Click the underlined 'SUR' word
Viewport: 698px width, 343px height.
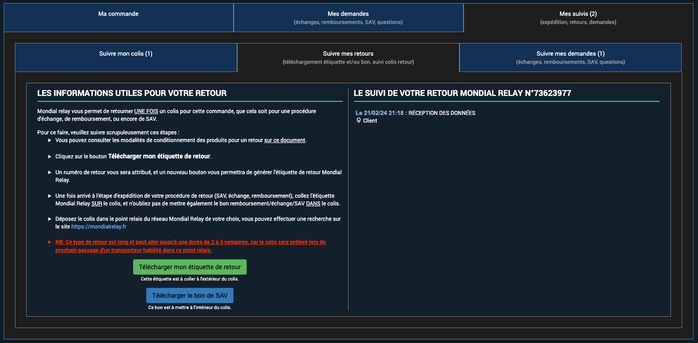(96, 204)
